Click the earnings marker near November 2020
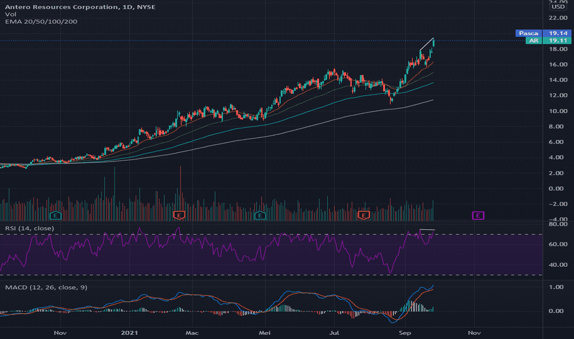 point(55,215)
